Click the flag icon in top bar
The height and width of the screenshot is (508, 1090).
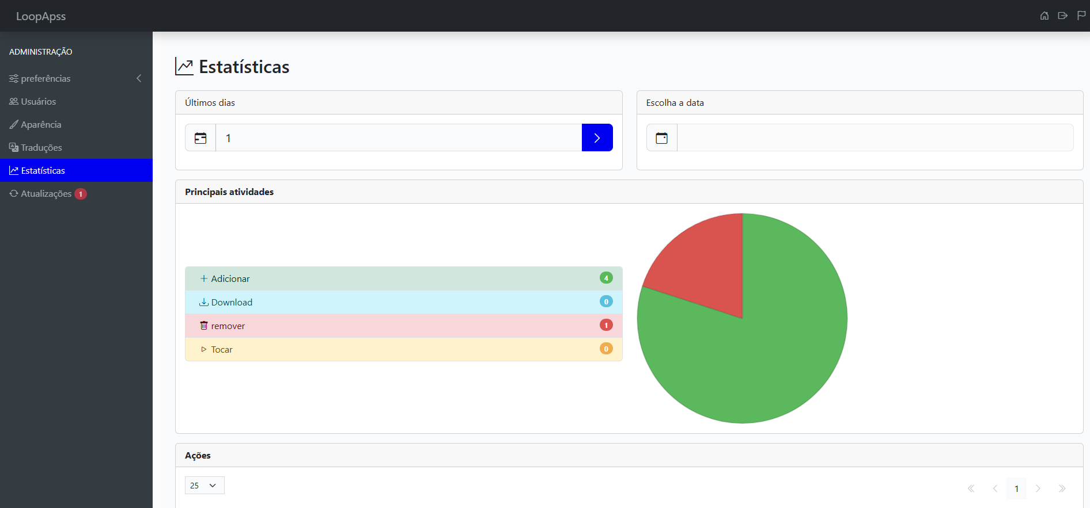click(x=1081, y=16)
